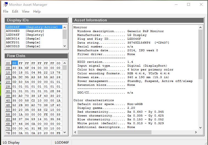Click byte 6F in row 08
Viewport: 208px width, 145px height.
pos(27,68)
